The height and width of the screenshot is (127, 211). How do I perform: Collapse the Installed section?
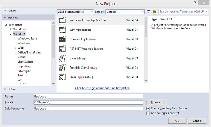point(5,17)
